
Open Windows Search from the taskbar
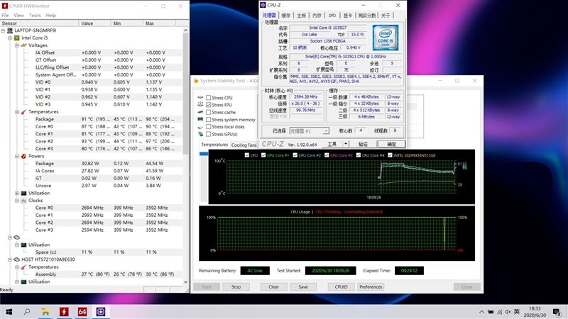(x=27, y=311)
